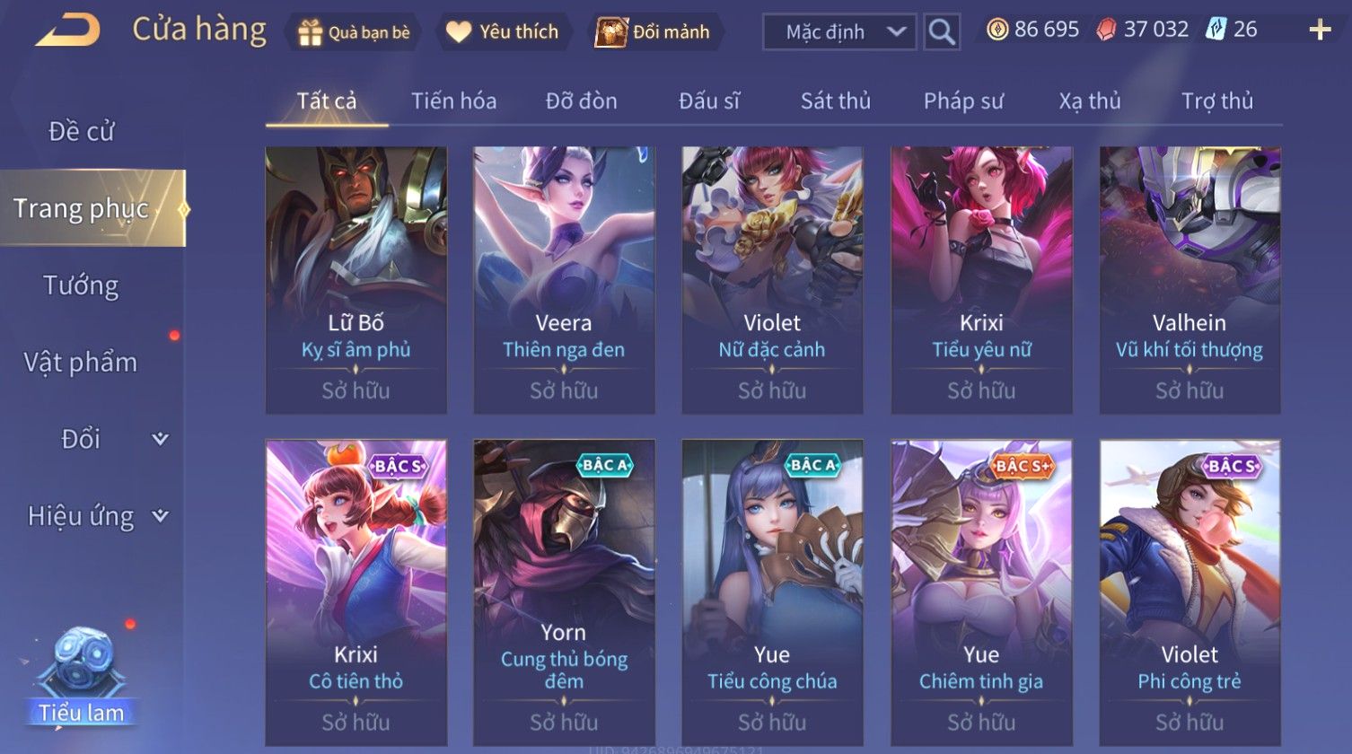Tap the plus icon to add currency
This screenshot has height=754, width=1352.
[1320, 31]
